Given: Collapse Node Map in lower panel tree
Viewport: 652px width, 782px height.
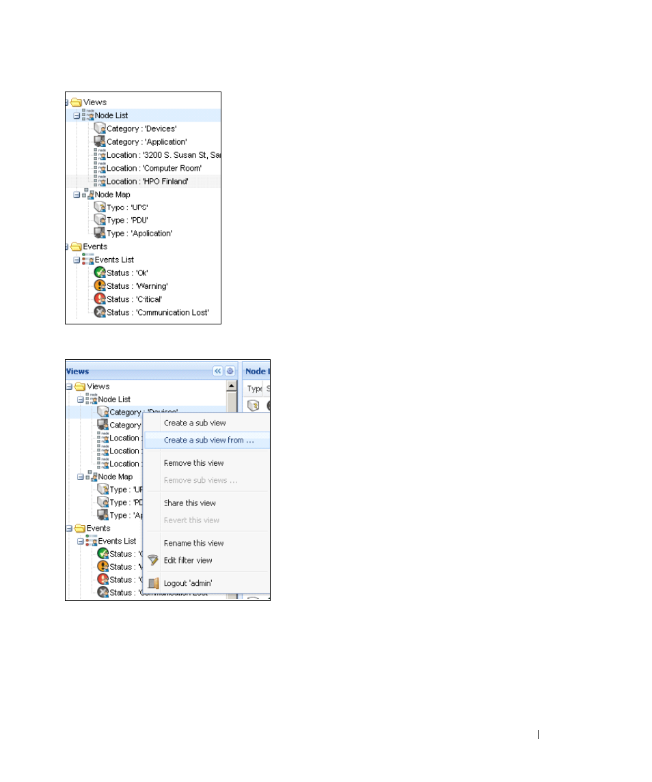Looking at the screenshot, I should pos(80,477).
